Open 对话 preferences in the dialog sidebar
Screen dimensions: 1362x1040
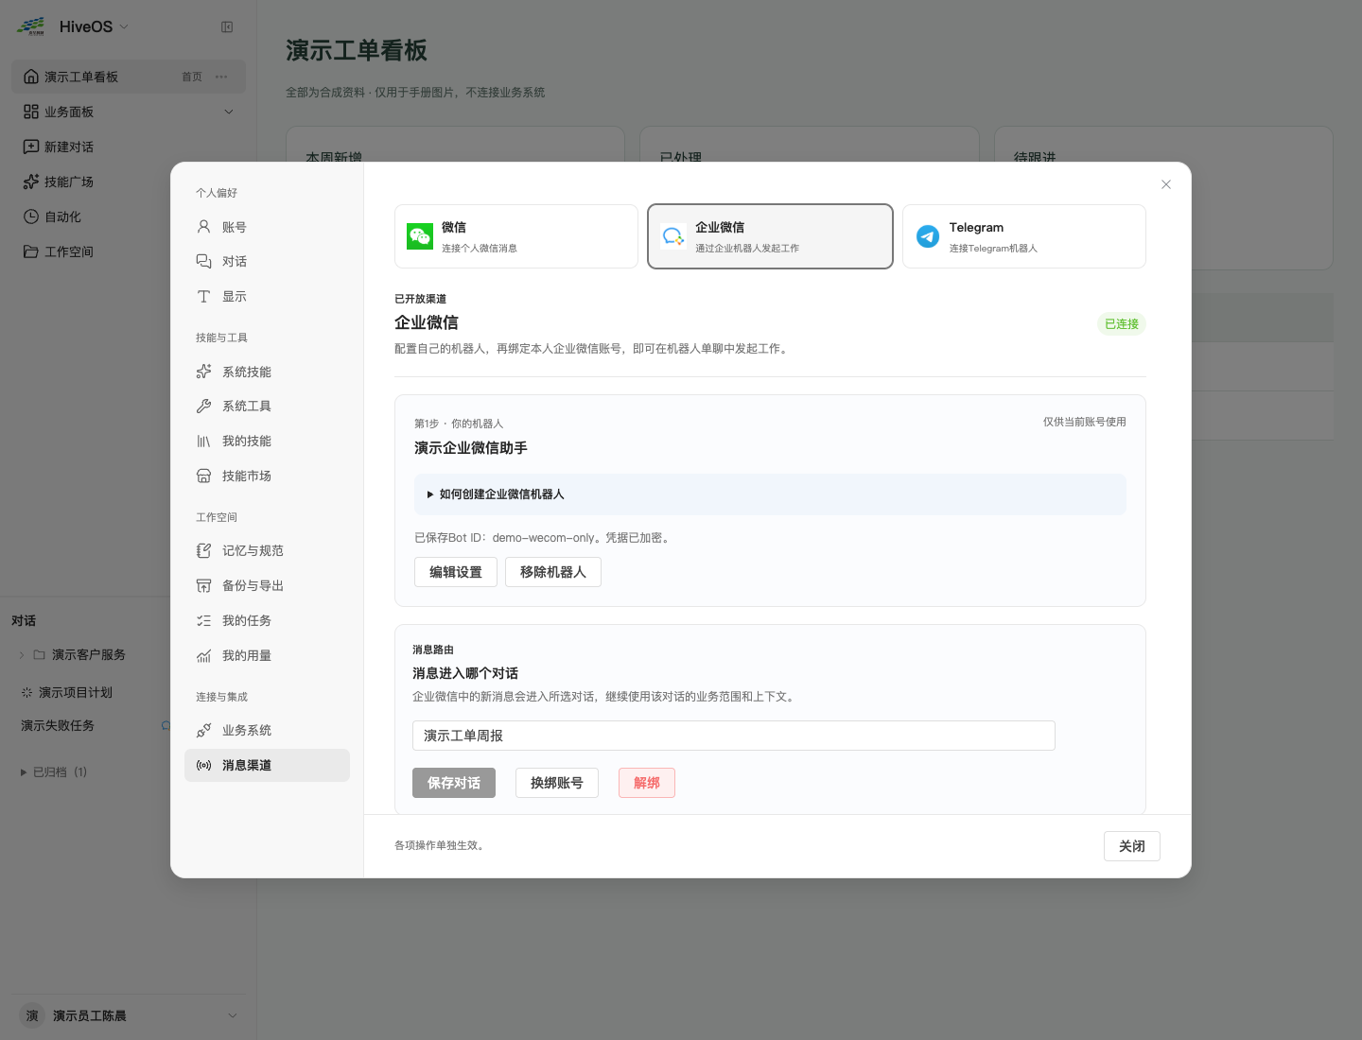click(x=267, y=261)
